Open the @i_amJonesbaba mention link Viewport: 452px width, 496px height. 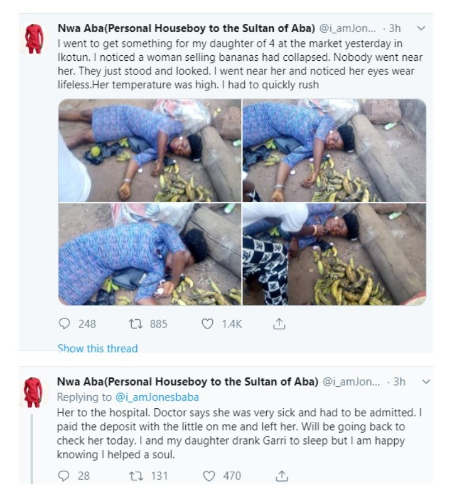click(x=157, y=397)
